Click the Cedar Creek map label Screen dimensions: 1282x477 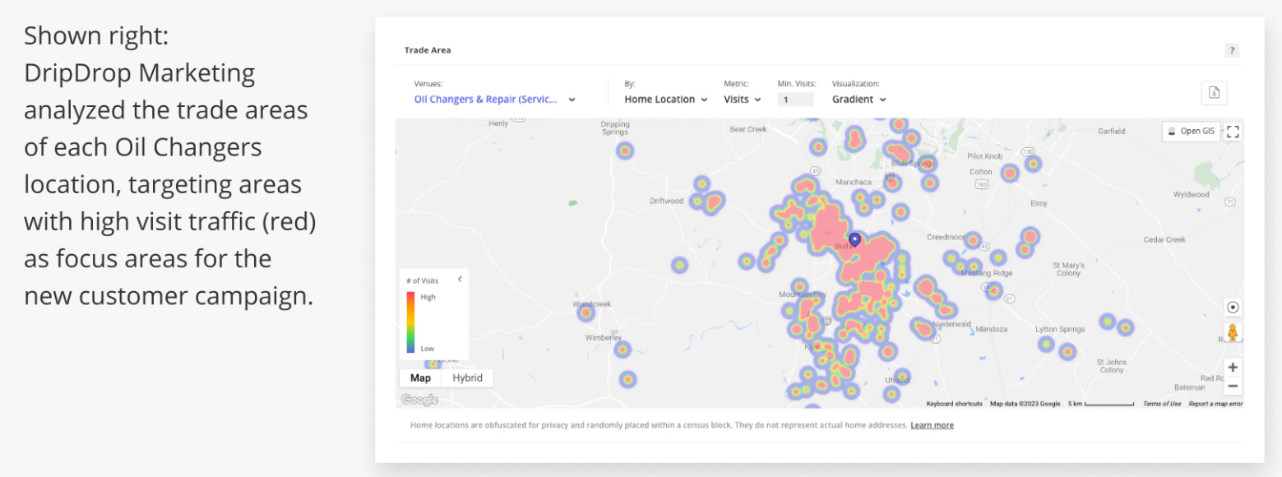(x=1165, y=239)
